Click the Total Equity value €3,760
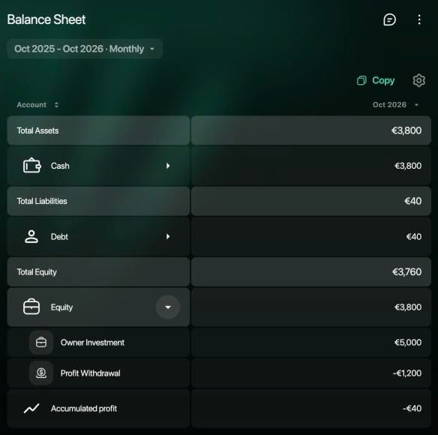438x435 pixels. coord(406,271)
